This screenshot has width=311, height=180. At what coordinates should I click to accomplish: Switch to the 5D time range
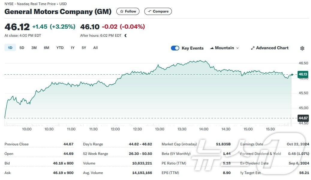pyautogui.click(x=22, y=48)
